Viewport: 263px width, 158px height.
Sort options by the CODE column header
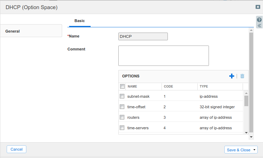click(x=168, y=86)
